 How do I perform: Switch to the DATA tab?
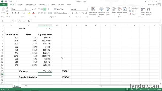coord(53,5)
